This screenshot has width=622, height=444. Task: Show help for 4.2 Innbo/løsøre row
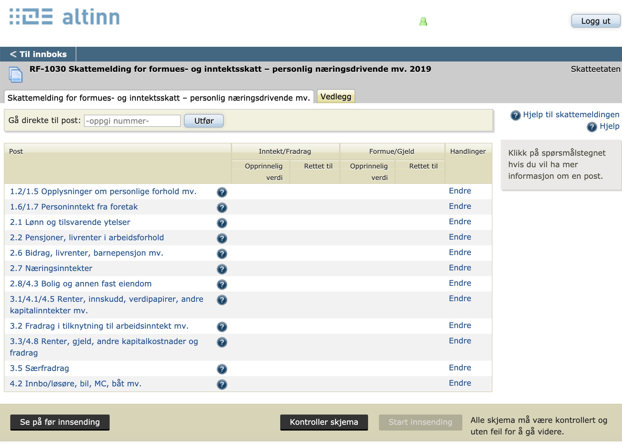[222, 384]
